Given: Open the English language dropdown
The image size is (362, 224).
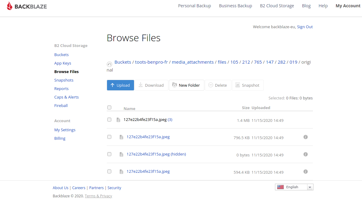Looking at the screenshot, I should (x=310, y=187).
